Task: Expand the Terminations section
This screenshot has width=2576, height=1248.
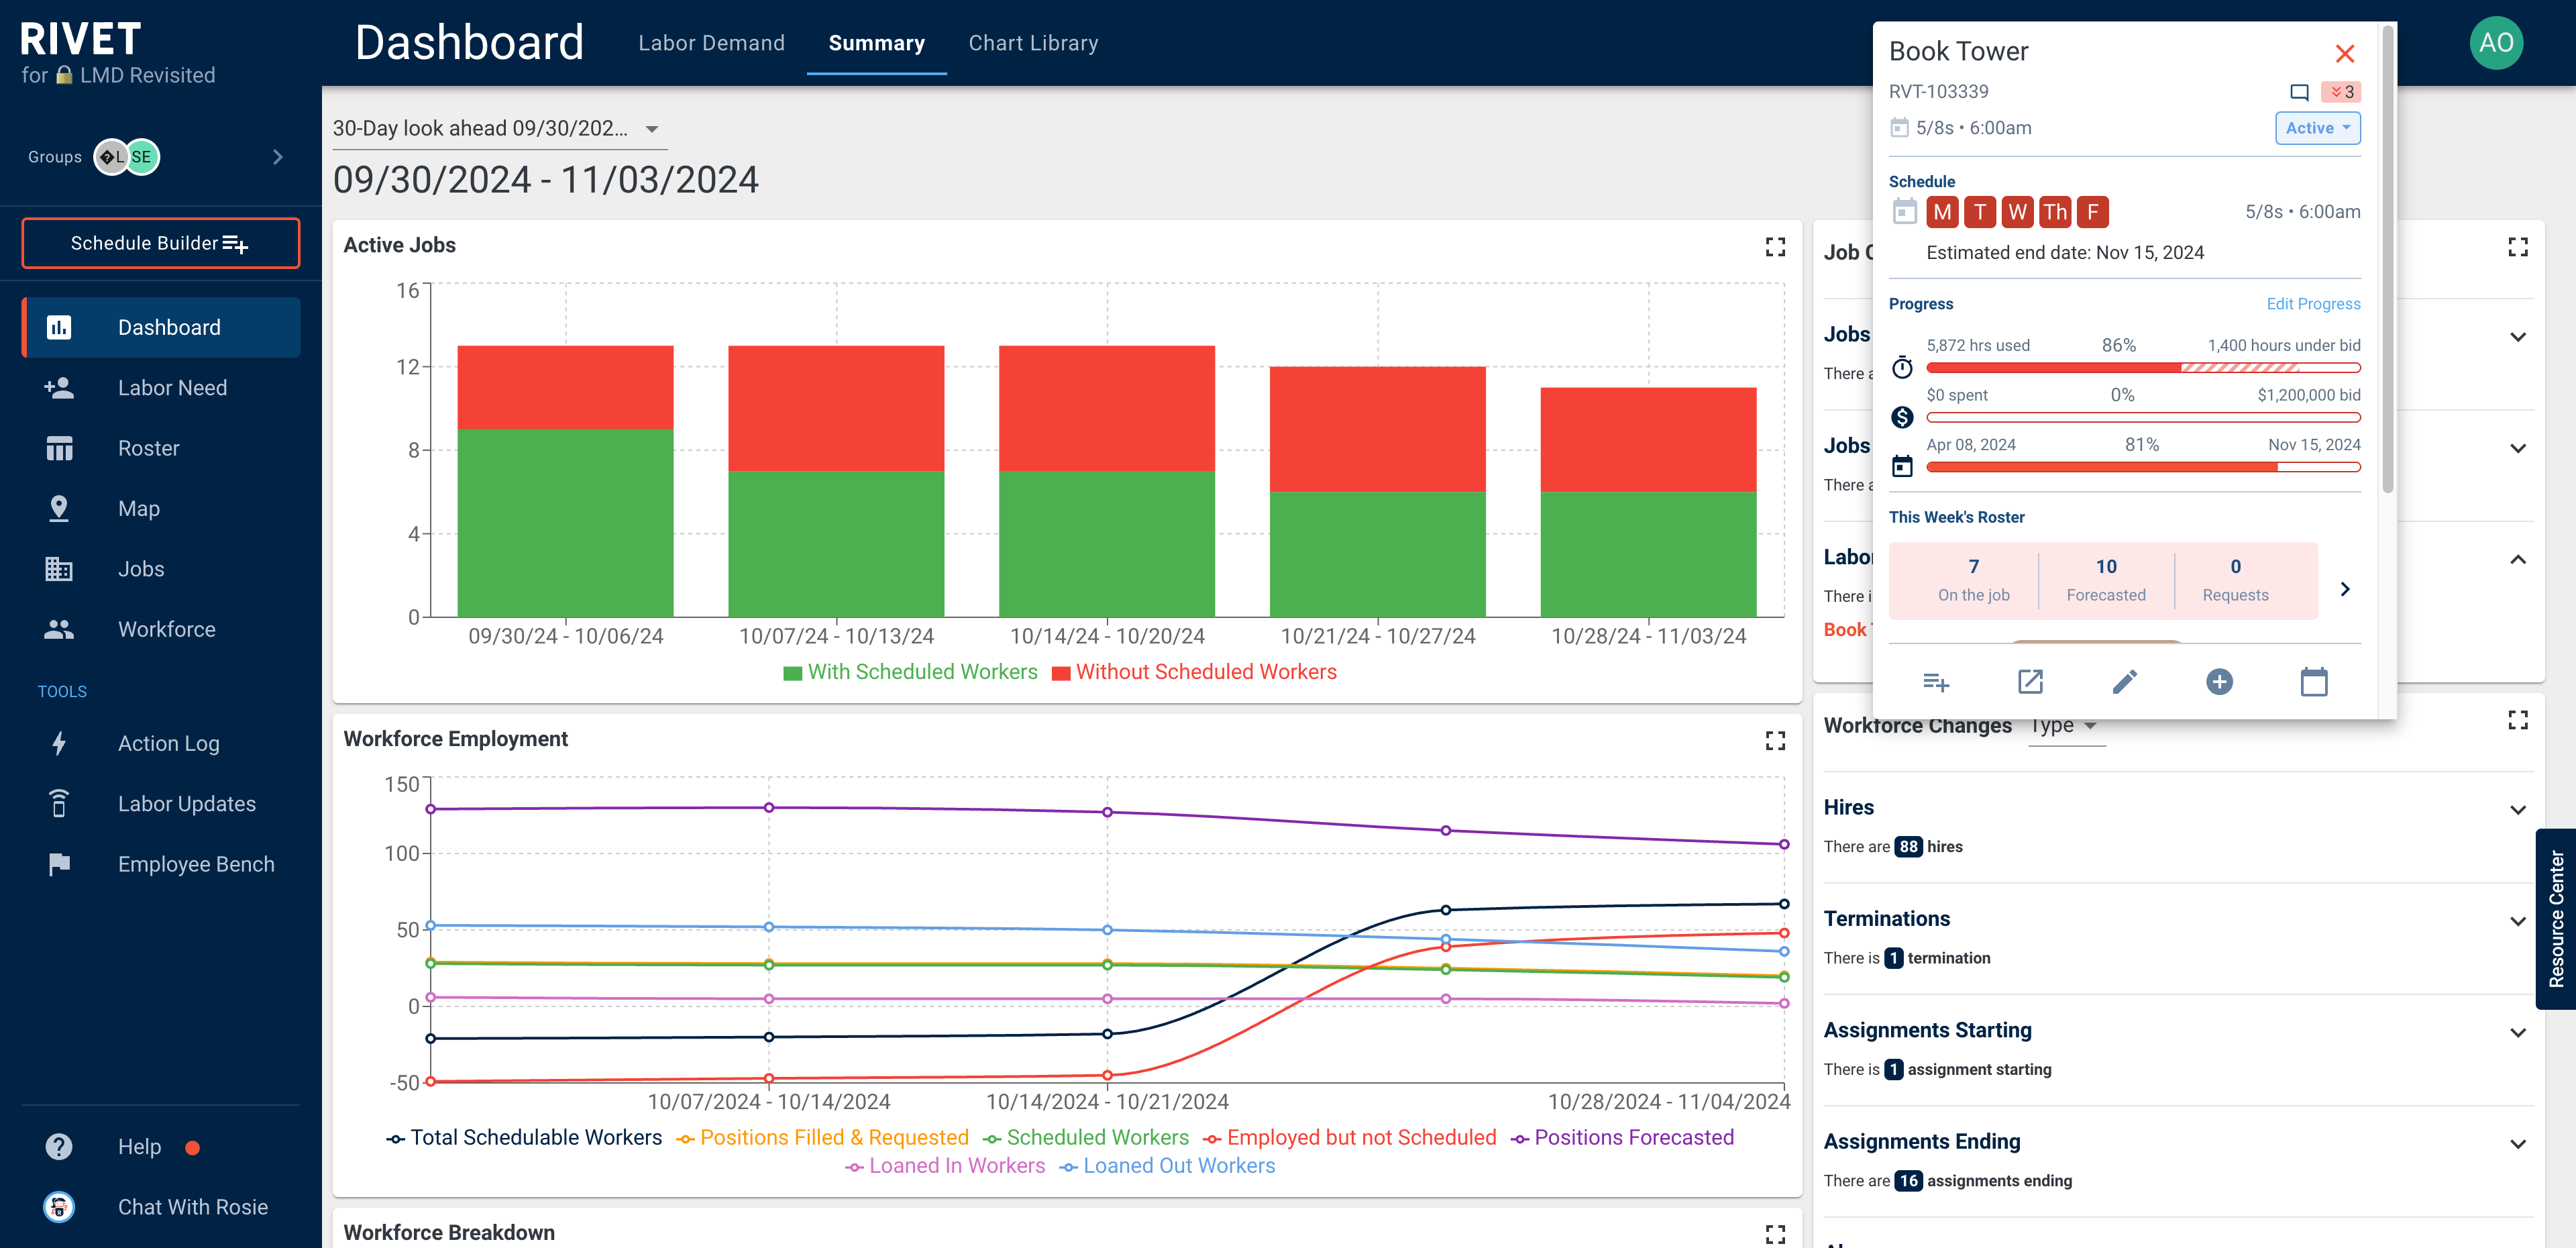Action: 2517,921
